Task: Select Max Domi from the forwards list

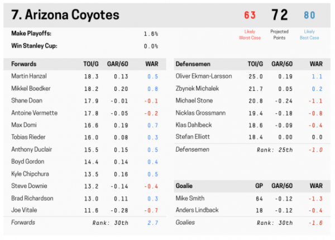Action: (x=25, y=126)
